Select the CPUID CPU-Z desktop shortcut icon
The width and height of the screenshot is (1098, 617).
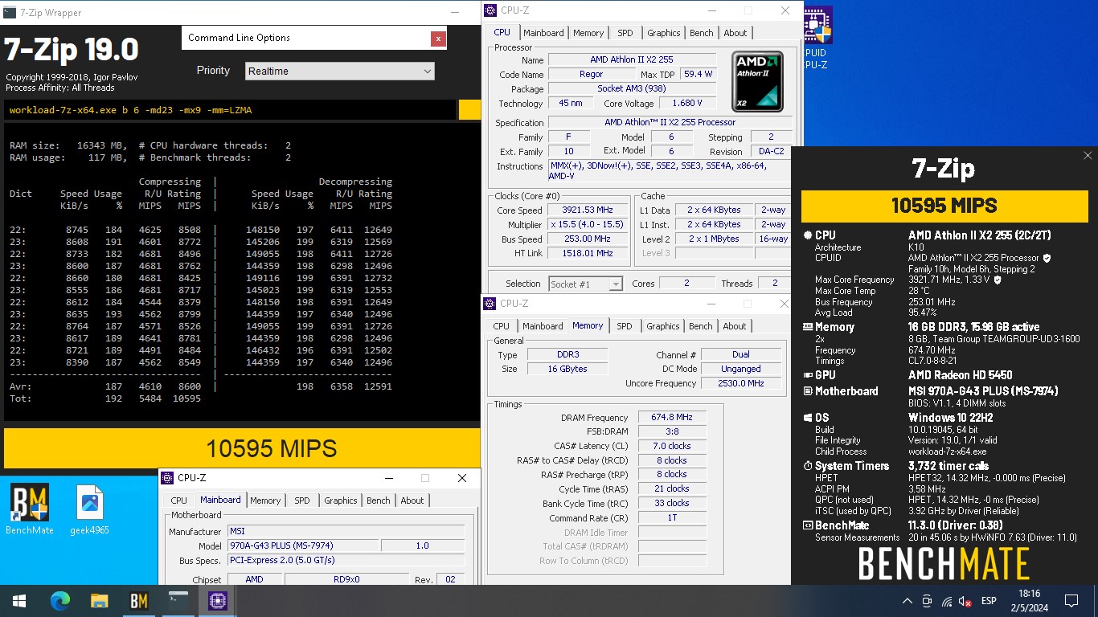click(817, 38)
